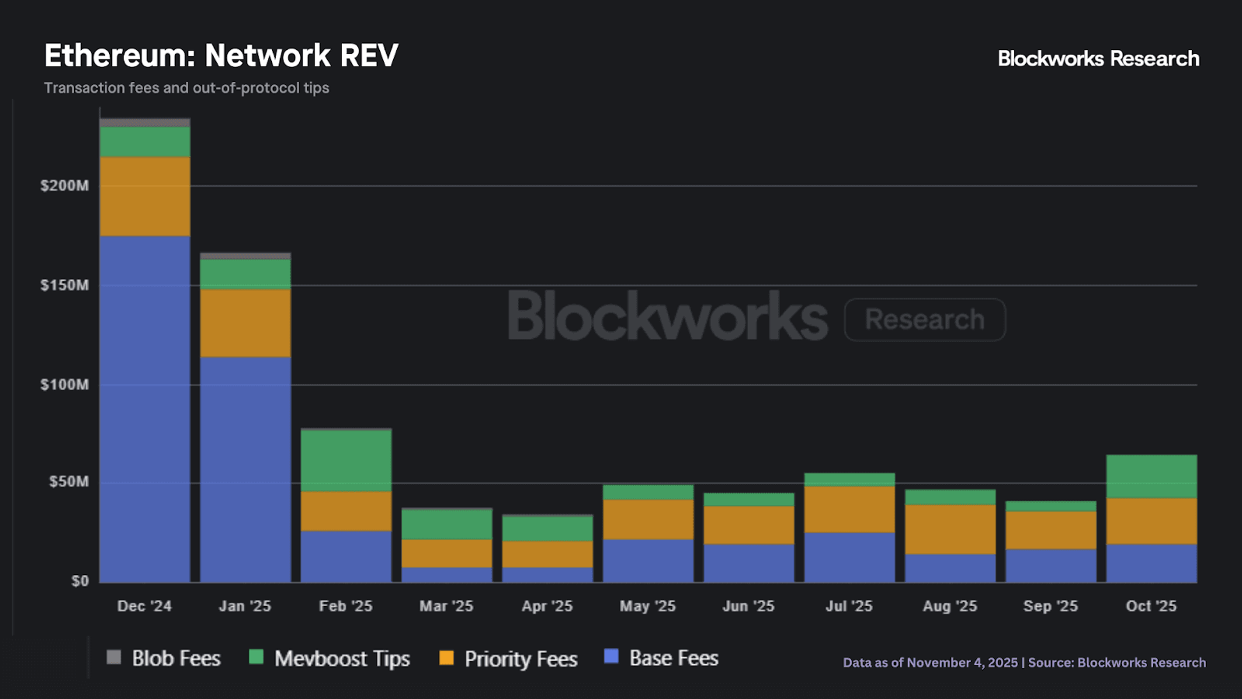Click the gray Blob Fees legend swatch

[x=114, y=657]
